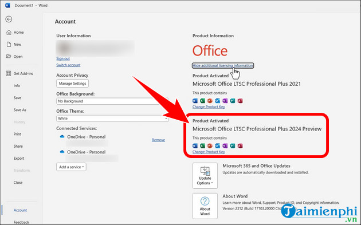Click the first OneDrive - Personal cloud icon
361x225 pixels.
62,137
